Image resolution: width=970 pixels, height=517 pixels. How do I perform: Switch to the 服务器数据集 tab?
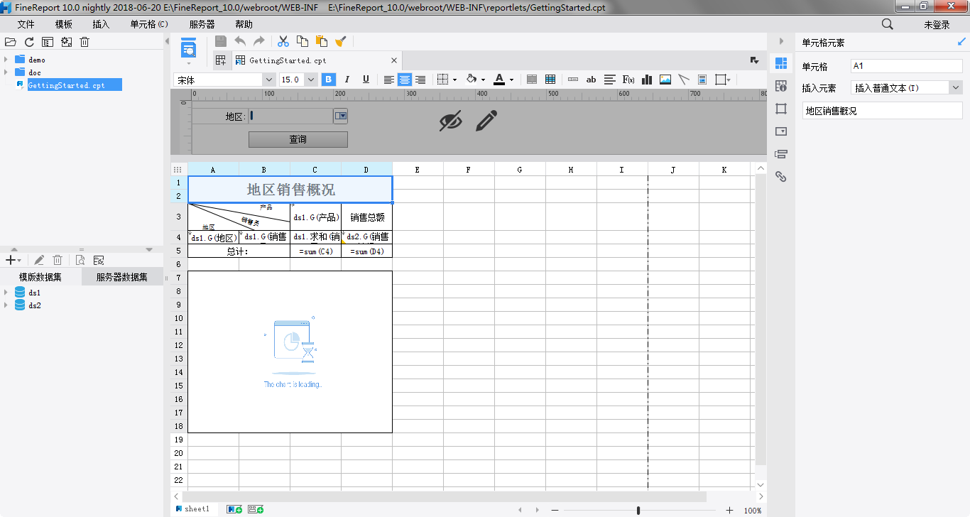click(x=122, y=277)
